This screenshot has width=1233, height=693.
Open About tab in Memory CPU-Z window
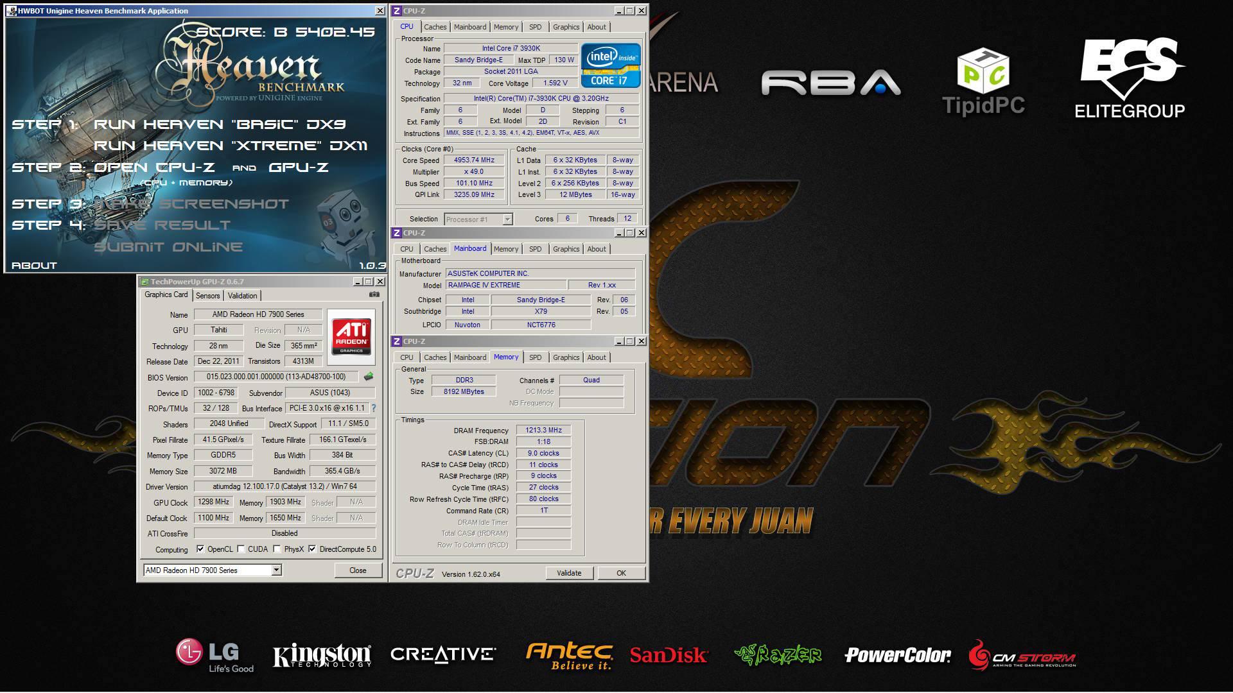pos(596,357)
